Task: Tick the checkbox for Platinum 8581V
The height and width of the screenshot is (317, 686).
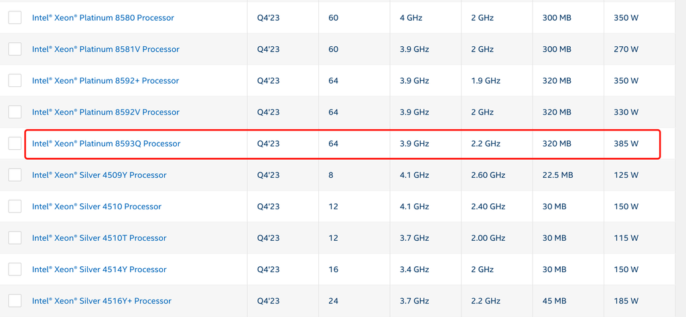Action: pyautogui.click(x=15, y=49)
